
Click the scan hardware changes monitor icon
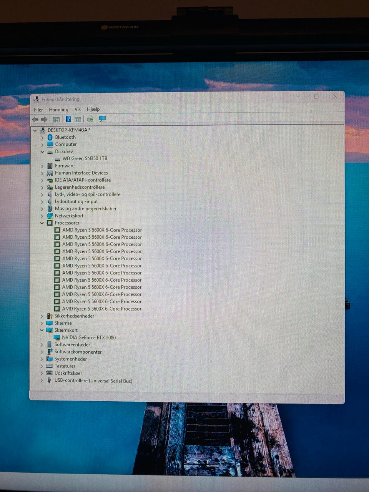[x=102, y=119]
